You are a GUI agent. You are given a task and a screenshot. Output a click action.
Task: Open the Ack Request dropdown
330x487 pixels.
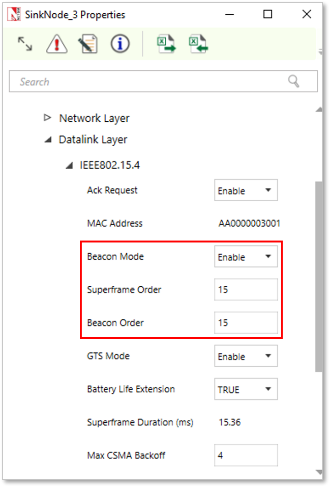tap(246, 191)
